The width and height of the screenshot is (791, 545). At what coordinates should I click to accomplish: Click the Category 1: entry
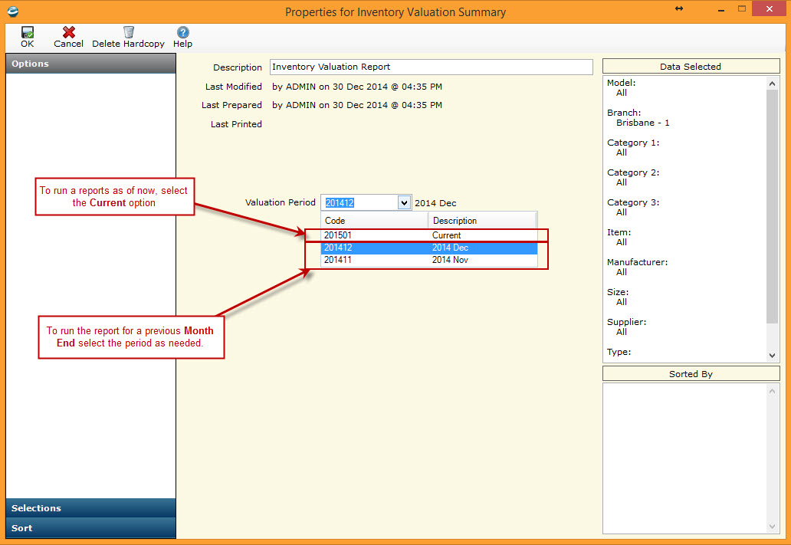(x=633, y=147)
